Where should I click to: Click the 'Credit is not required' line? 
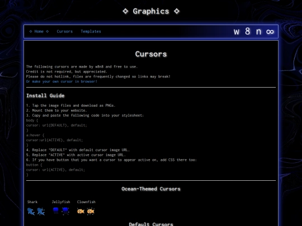click(x=67, y=71)
